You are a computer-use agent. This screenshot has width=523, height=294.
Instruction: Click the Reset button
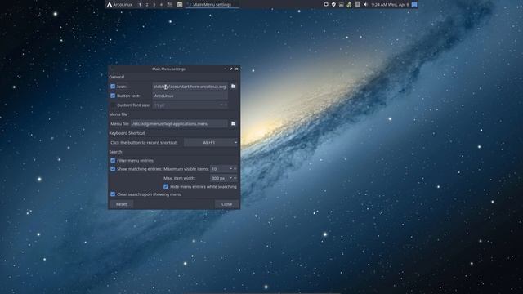coord(122,204)
